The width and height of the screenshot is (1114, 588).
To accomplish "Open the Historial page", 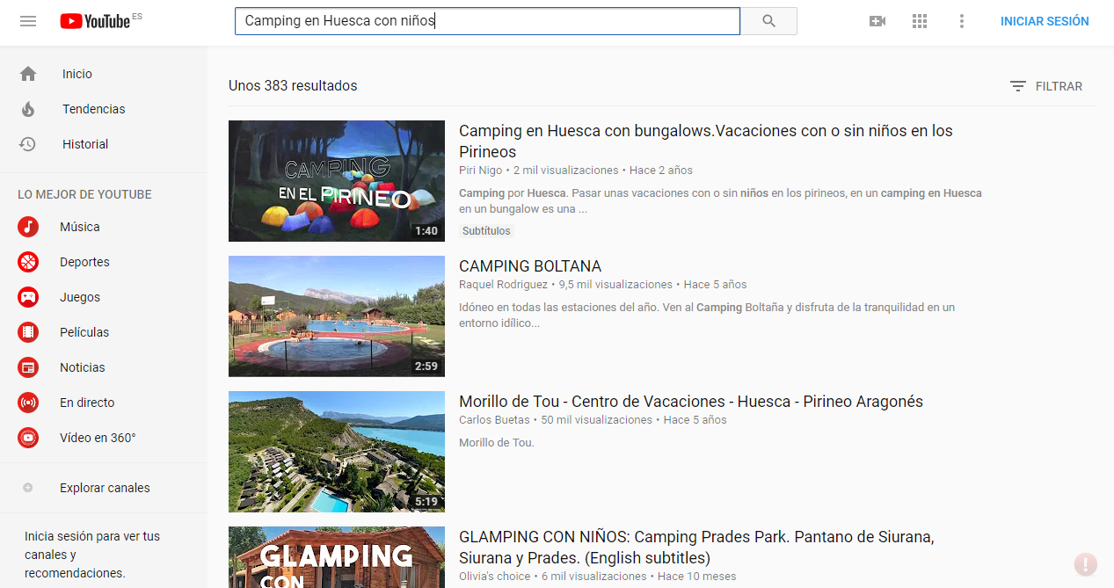I will point(84,144).
